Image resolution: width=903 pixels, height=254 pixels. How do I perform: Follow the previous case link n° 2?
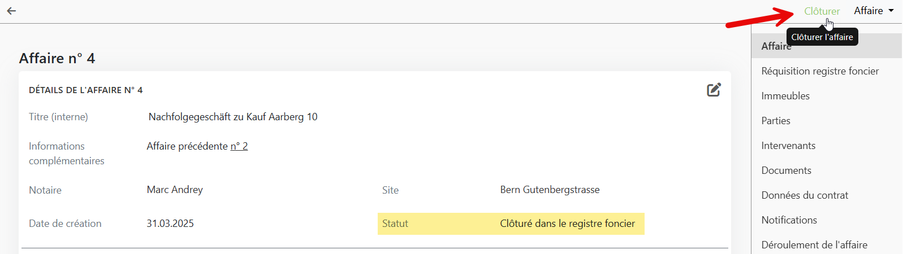239,146
